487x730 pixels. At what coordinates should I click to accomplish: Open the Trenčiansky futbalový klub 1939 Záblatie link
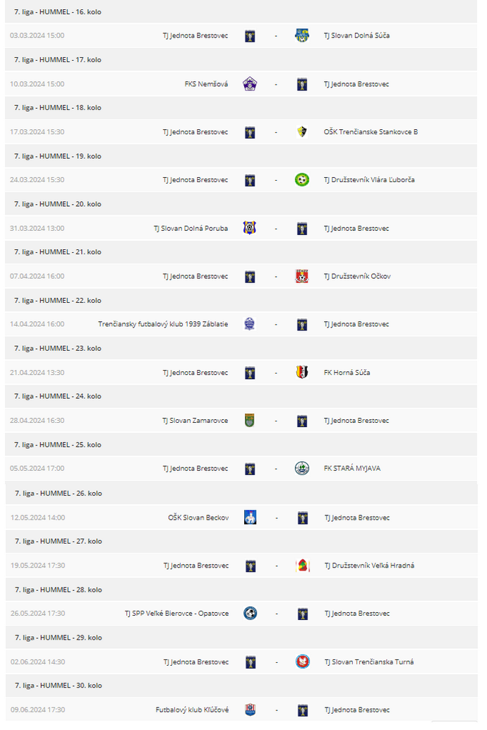coord(163,324)
